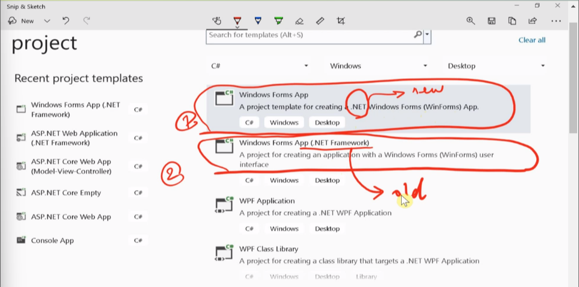This screenshot has height=287, width=579.
Task: Minimize the Snip & Sketch window
Action: [x=517, y=5]
